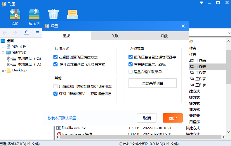Close the 设置 dialog with the X

point(183,26)
